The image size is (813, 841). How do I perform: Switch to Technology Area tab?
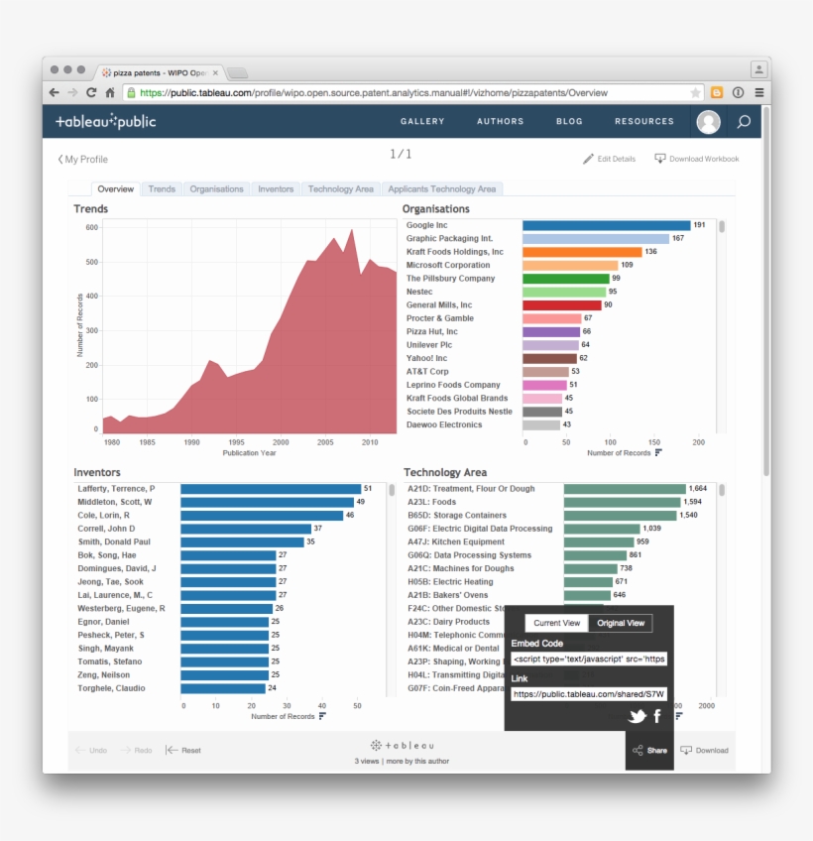340,188
